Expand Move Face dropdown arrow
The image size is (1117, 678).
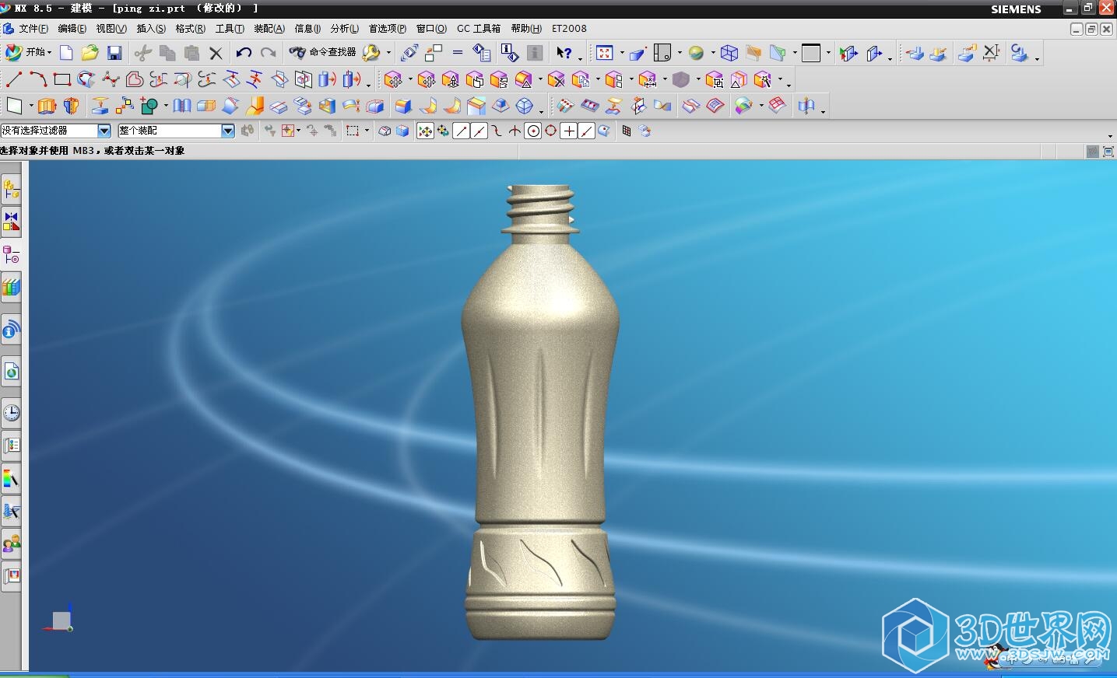click(x=410, y=79)
